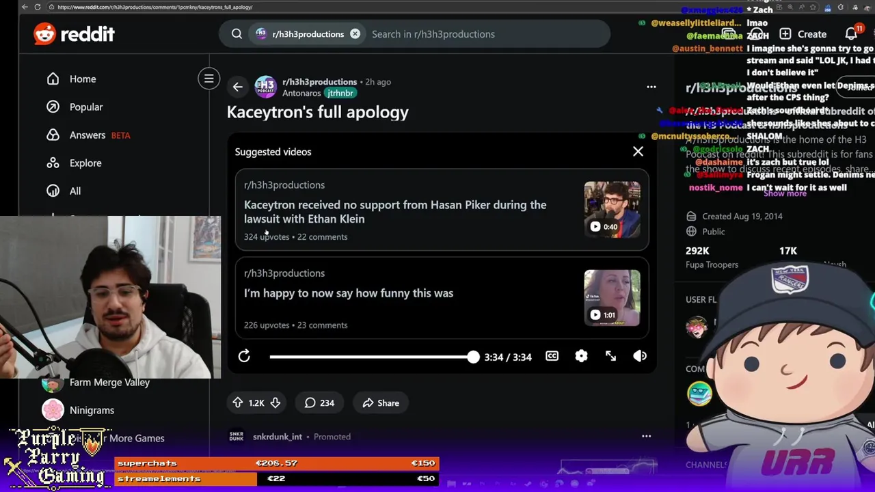Replay the video

coord(244,356)
